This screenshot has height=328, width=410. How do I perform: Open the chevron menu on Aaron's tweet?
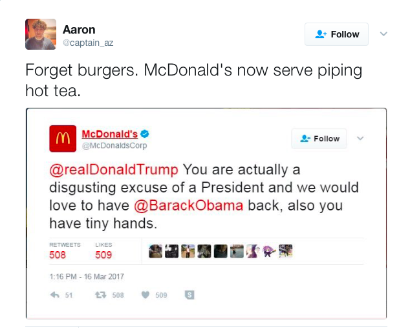[x=383, y=34]
